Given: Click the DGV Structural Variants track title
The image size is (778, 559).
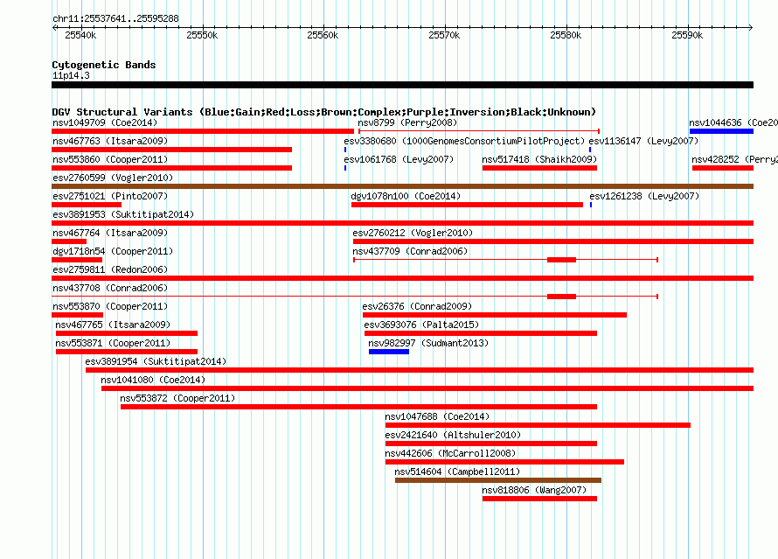Looking at the screenshot, I should pos(324,112).
